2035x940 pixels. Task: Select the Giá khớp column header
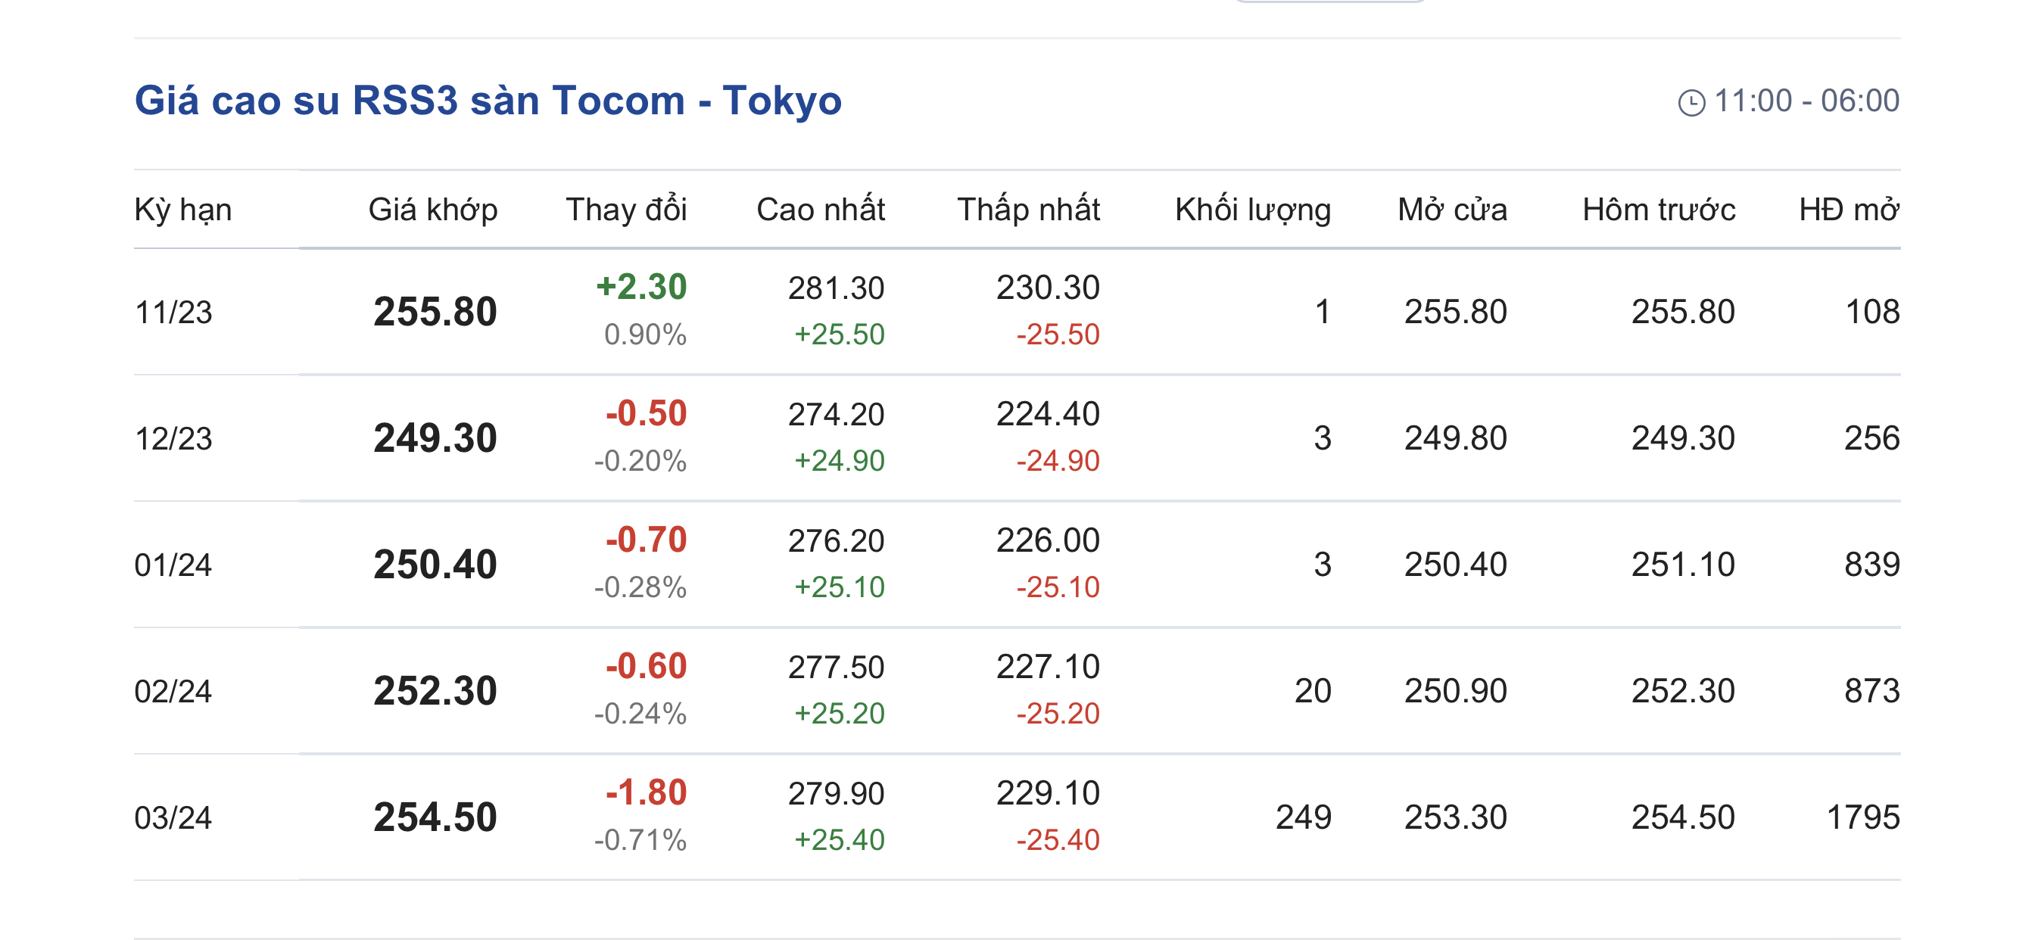(x=433, y=210)
